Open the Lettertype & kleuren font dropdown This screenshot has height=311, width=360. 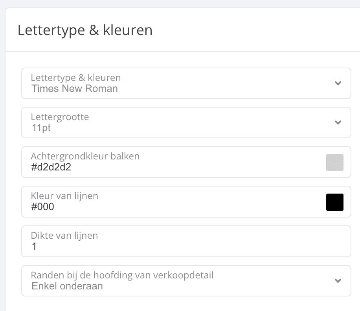177,83
